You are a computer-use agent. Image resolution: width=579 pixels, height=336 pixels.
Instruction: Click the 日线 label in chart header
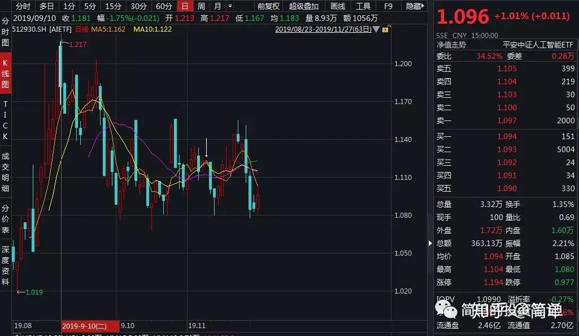[81, 29]
